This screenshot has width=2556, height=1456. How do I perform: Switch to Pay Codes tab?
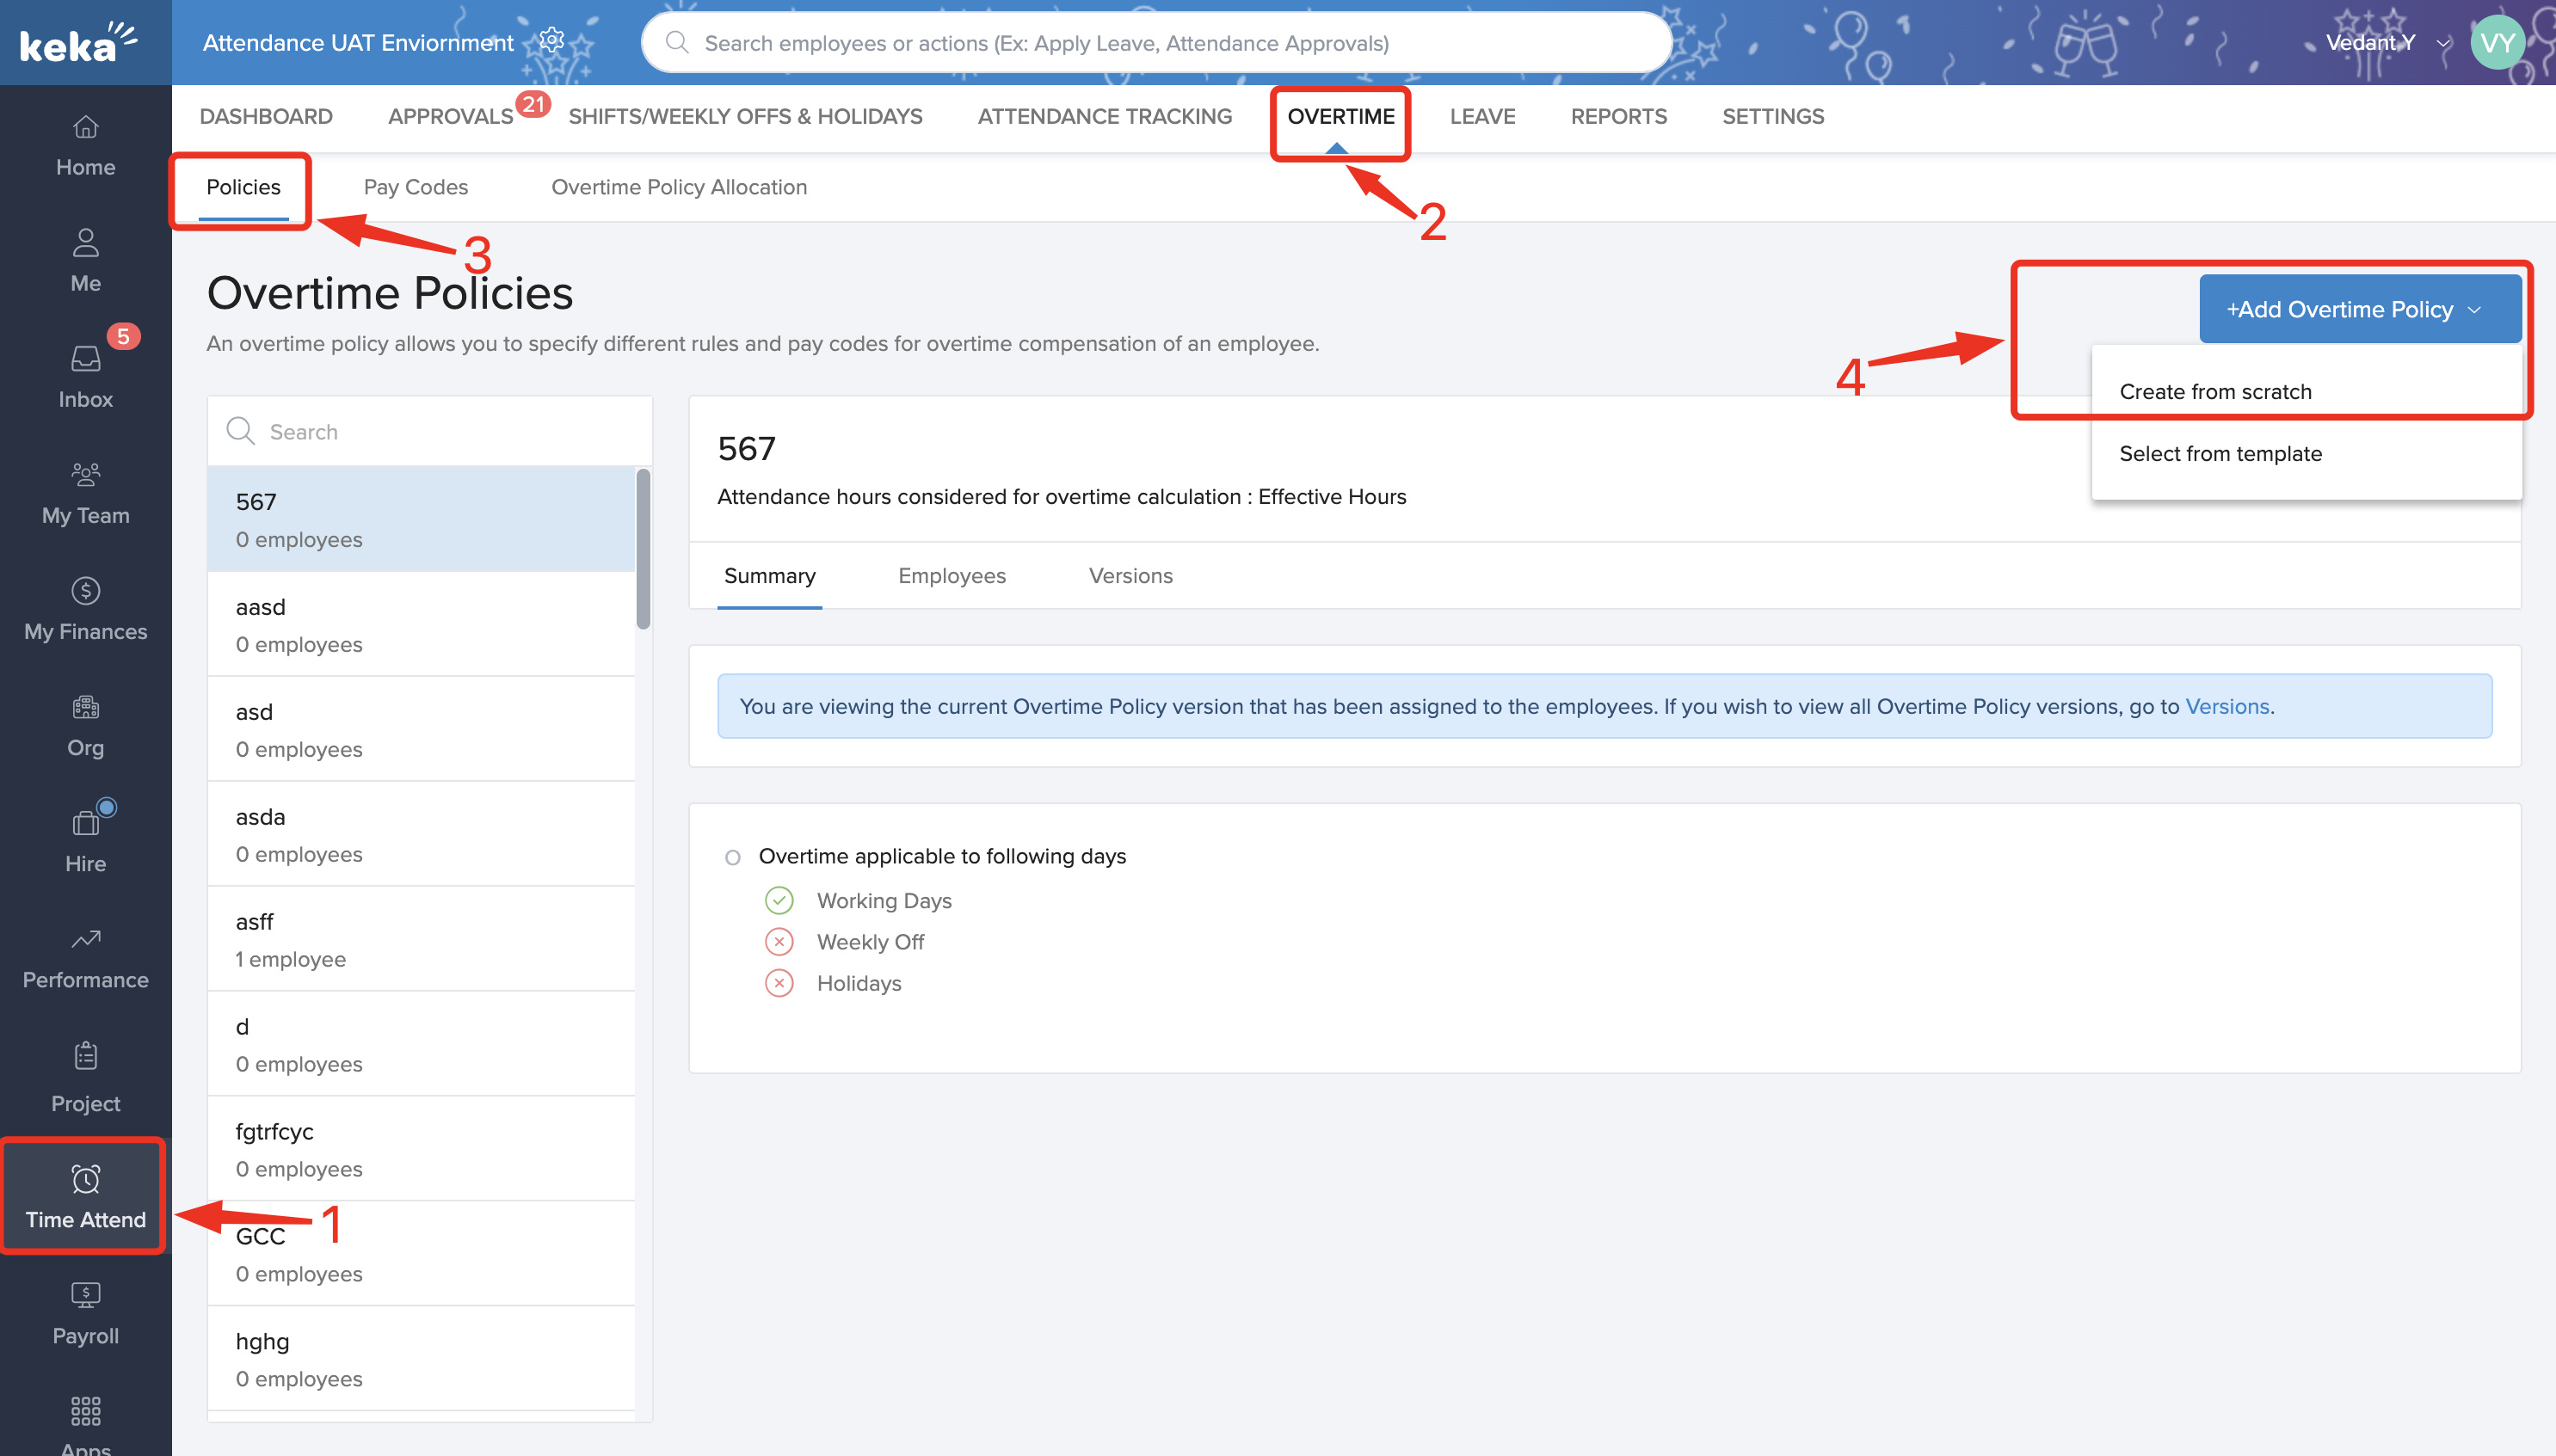[416, 187]
